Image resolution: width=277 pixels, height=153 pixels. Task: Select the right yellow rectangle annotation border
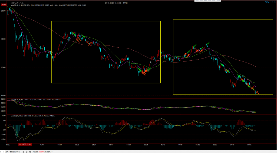click(x=173, y=57)
